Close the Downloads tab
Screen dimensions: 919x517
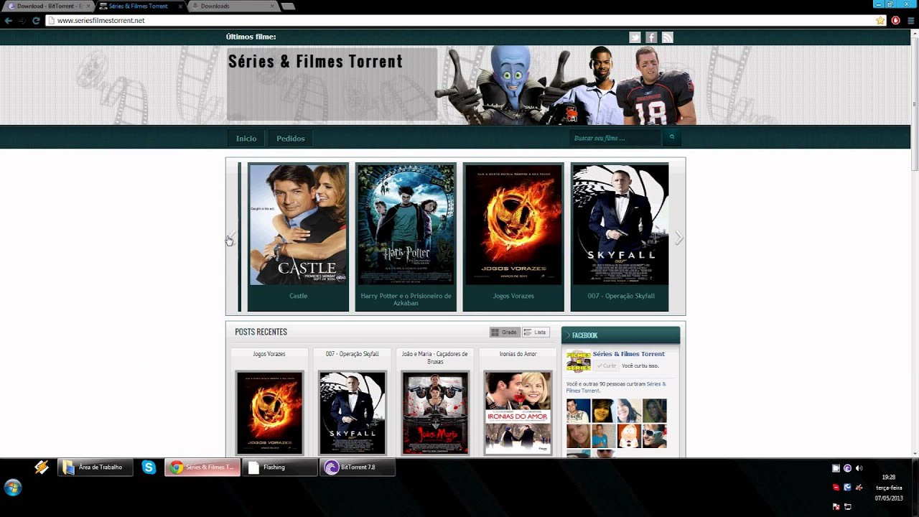click(272, 6)
